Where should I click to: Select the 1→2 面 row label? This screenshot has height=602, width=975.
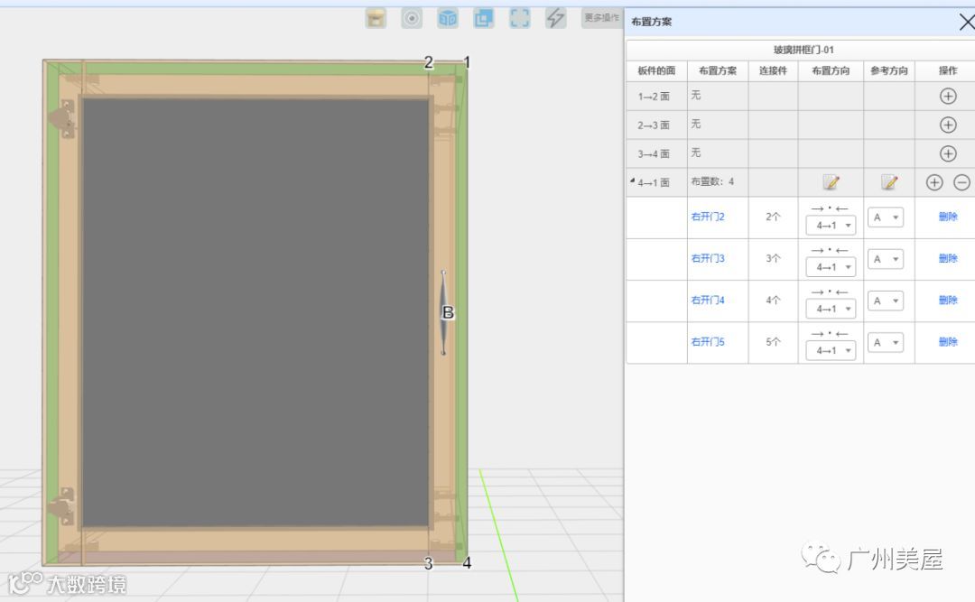click(x=654, y=97)
